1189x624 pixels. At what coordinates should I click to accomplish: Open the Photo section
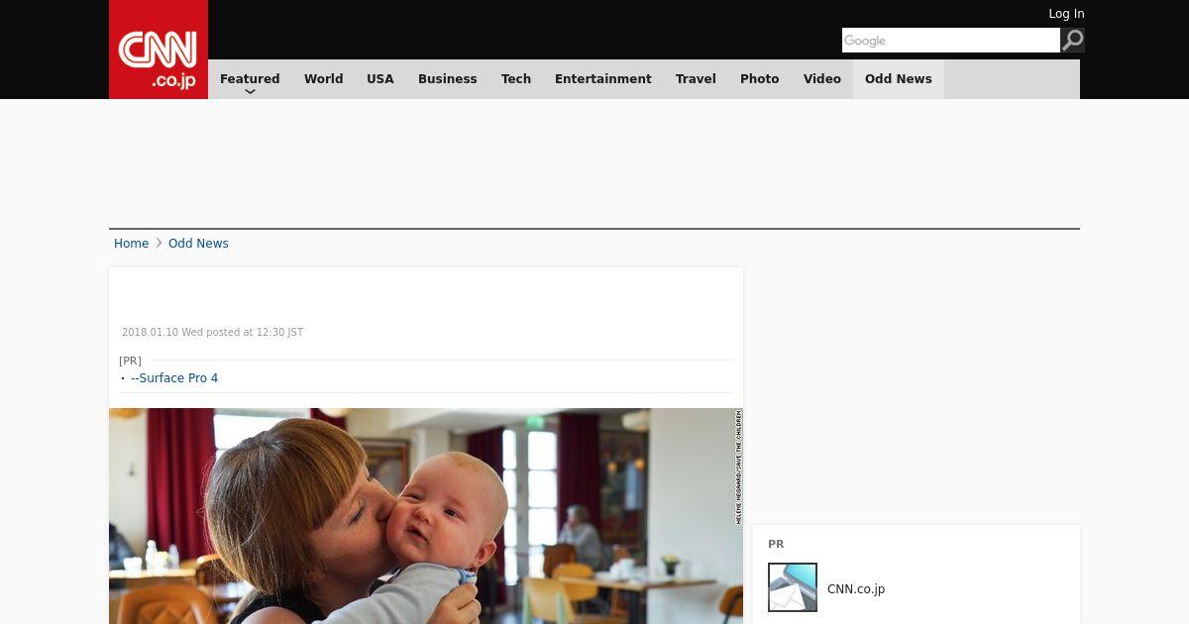(760, 79)
